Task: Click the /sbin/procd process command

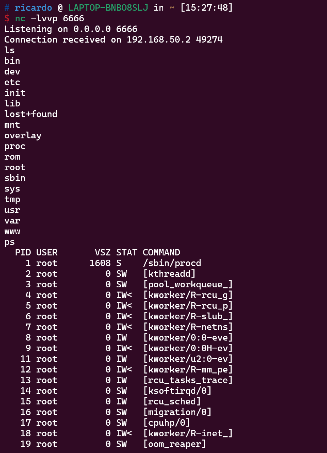Action: pos(172,263)
